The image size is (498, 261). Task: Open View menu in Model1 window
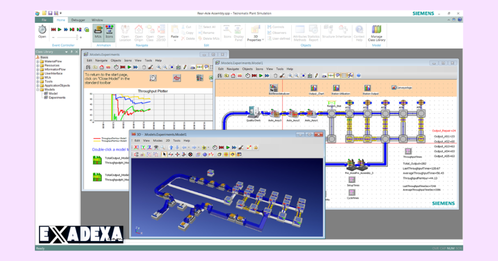coord(269,69)
